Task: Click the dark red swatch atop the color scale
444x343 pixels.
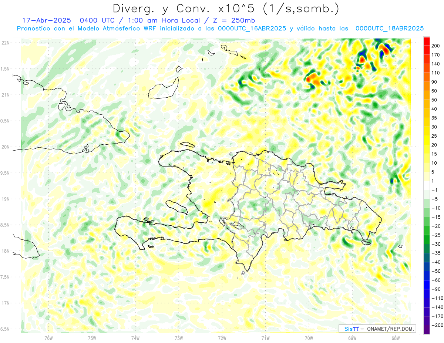Action: point(427,41)
